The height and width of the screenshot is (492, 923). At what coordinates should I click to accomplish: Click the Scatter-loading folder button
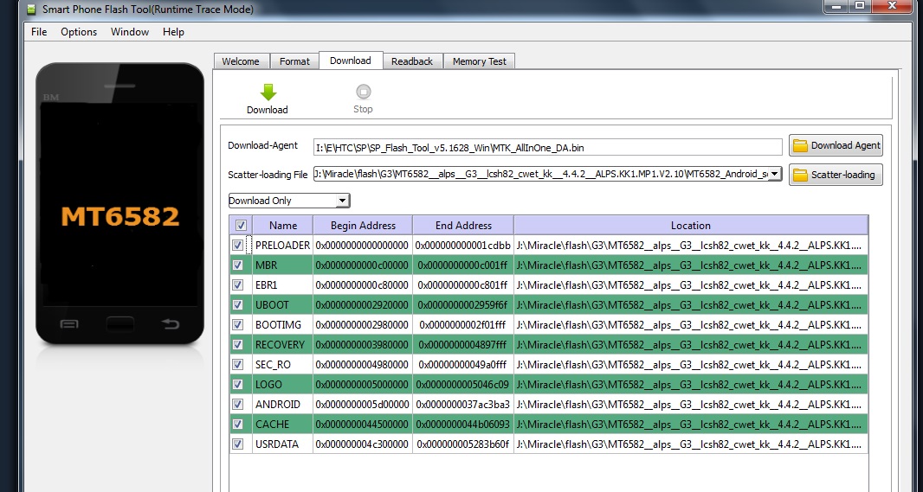pyautogui.click(x=836, y=175)
